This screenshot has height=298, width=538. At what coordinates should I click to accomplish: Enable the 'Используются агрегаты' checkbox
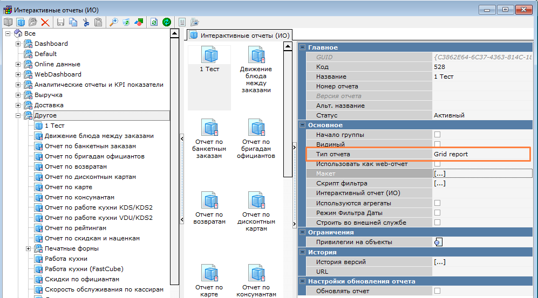pyautogui.click(x=438, y=203)
